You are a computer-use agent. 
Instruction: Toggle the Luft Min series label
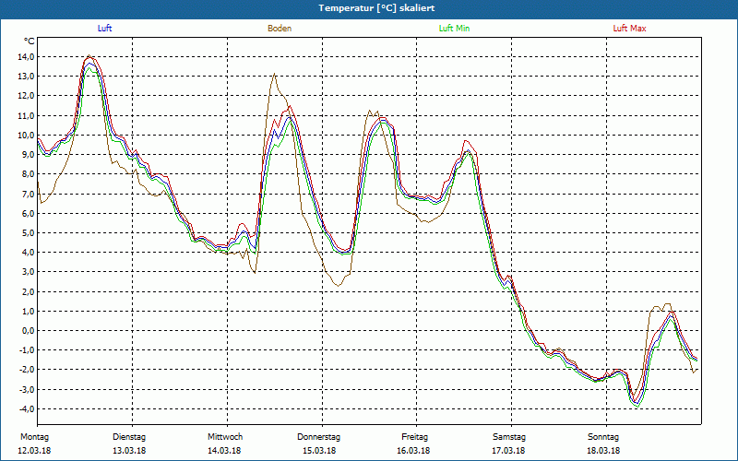click(454, 29)
